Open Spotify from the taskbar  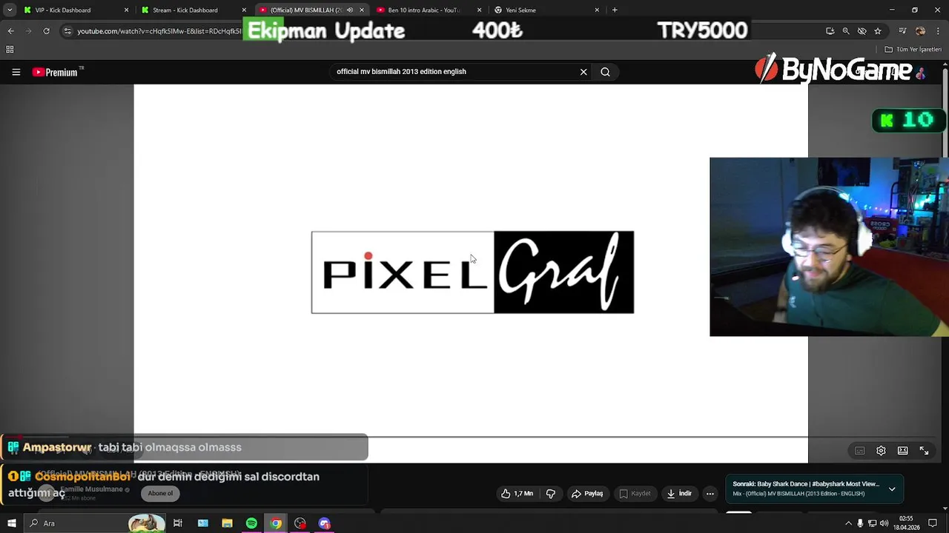[251, 523]
